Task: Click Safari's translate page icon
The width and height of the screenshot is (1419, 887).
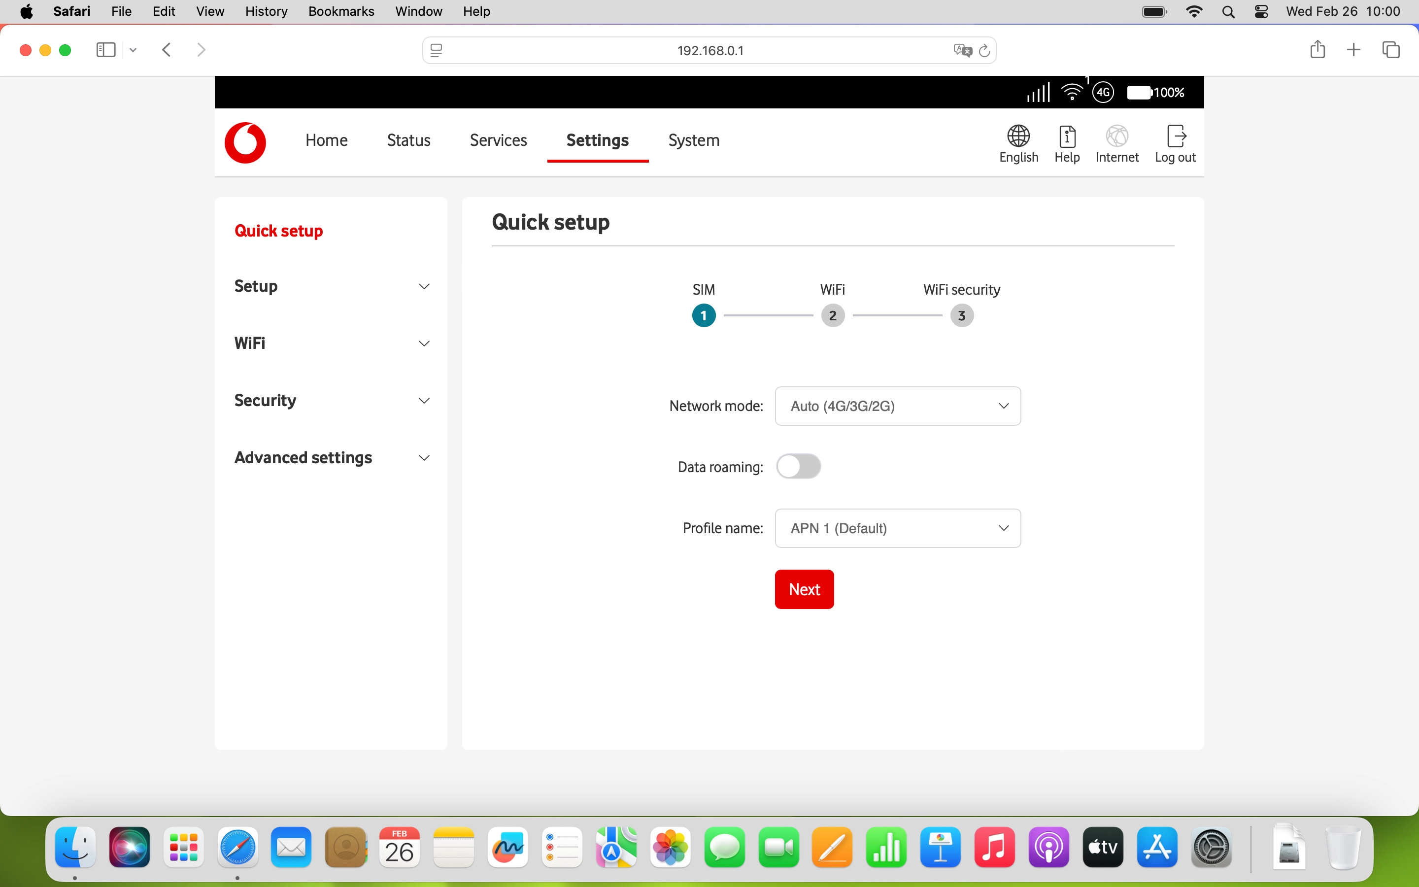Action: (x=962, y=50)
